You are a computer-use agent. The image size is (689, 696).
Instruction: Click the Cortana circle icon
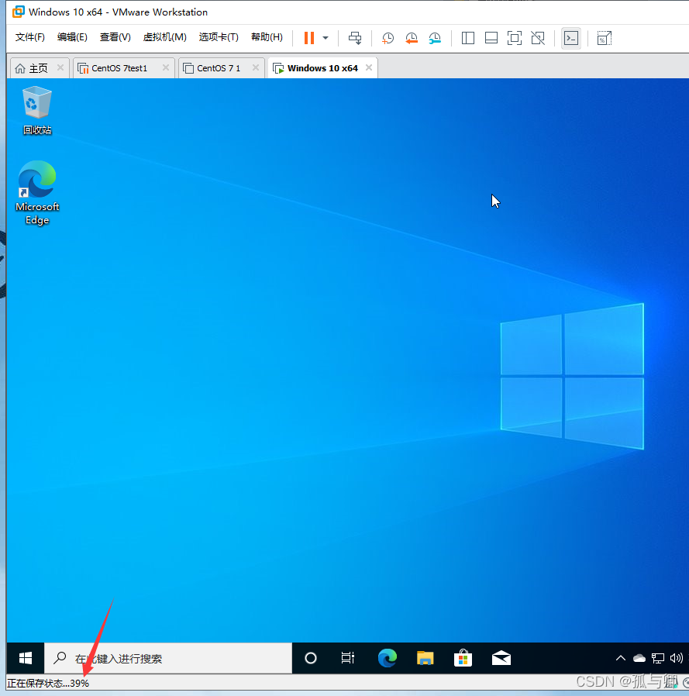(311, 658)
